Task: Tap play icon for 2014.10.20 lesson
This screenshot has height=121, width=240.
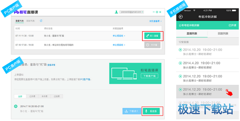Action: point(180,50)
